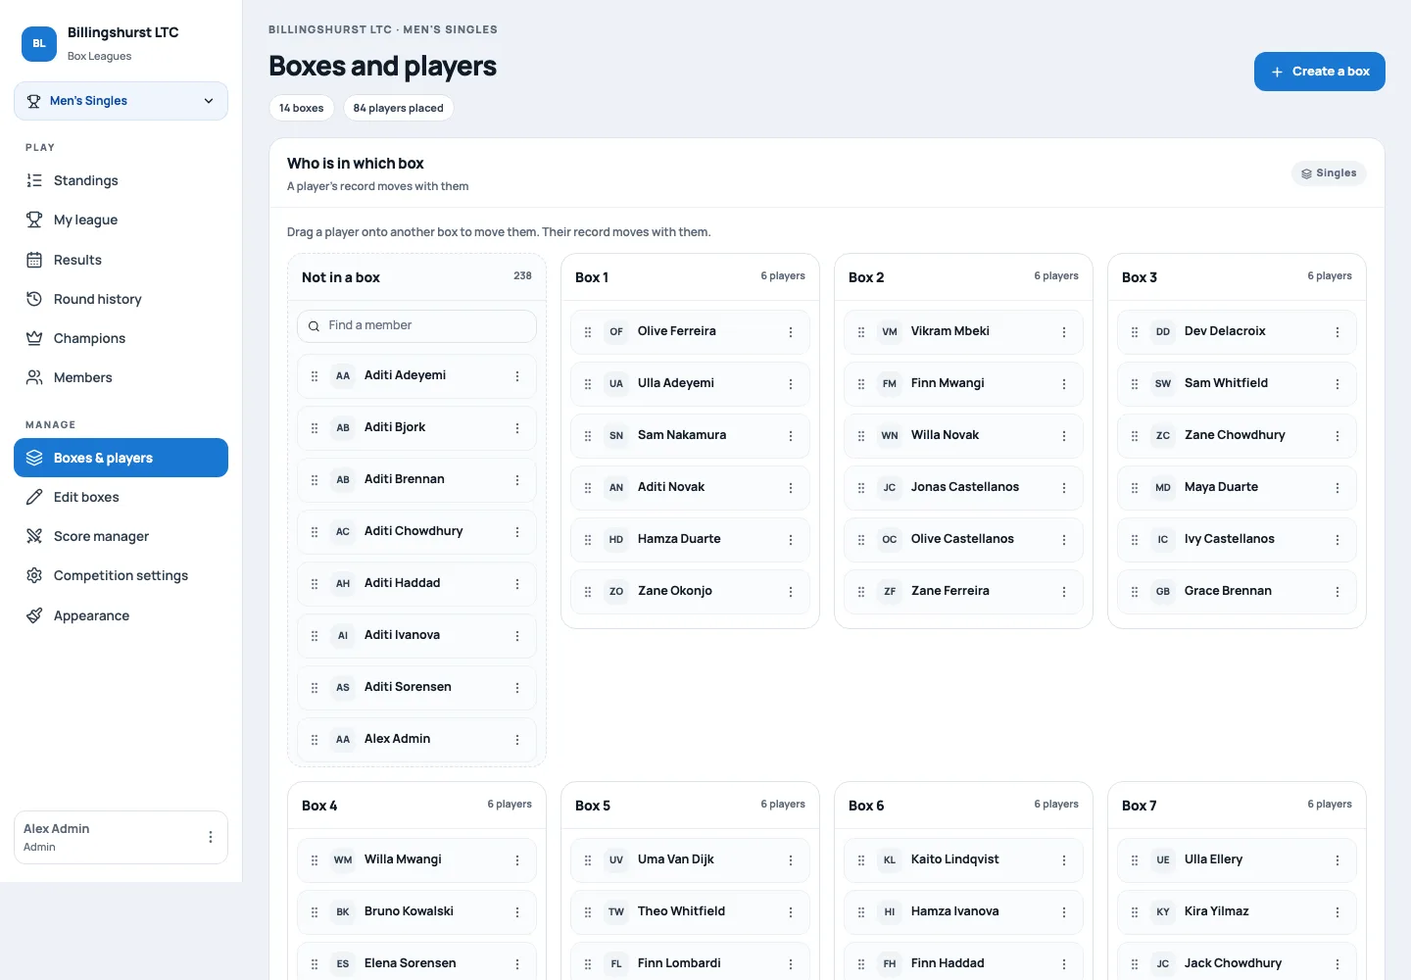Screen dimensions: 1411x980
Task: Open Alex Admin account options menu
Action: click(x=211, y=837)
